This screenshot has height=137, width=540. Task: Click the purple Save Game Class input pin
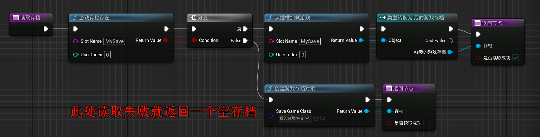271,116
